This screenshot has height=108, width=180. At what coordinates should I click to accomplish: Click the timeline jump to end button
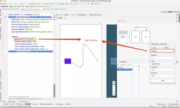tap(126, 65)
